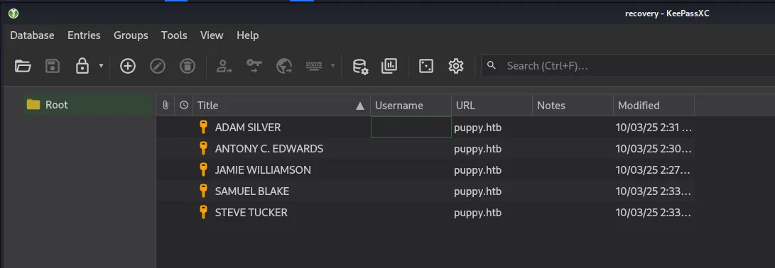
Task: Click the Copy Username icon
Action: tap(224, 66)
